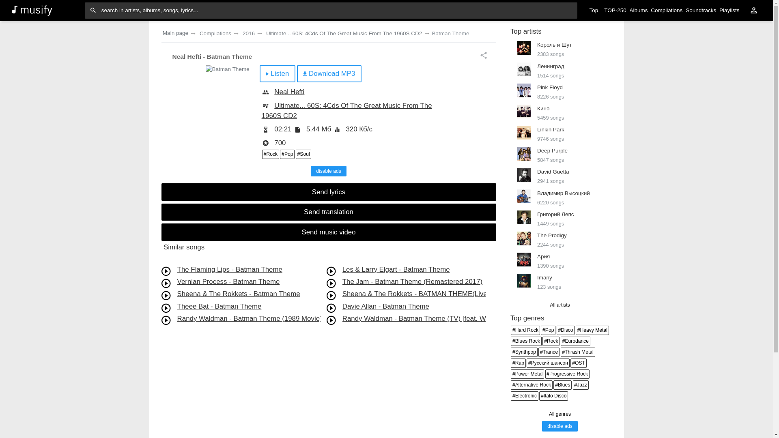This screenshot has width=779, height=438.
Task: Select #Blues Rock genre
Action: 526,341
